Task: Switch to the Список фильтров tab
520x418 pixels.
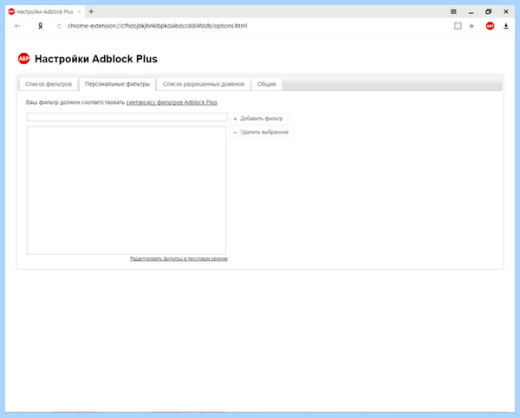Action: click(49, 84)
